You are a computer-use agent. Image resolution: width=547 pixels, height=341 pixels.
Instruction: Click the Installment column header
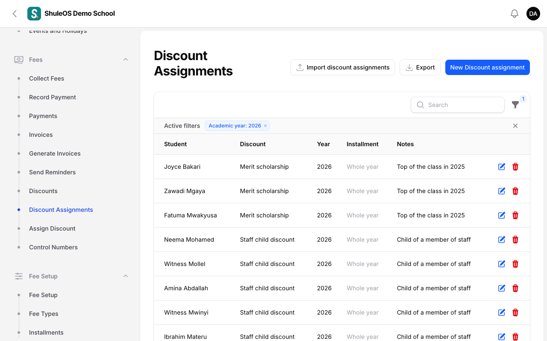pyautogui.click(x=362, y=144)
